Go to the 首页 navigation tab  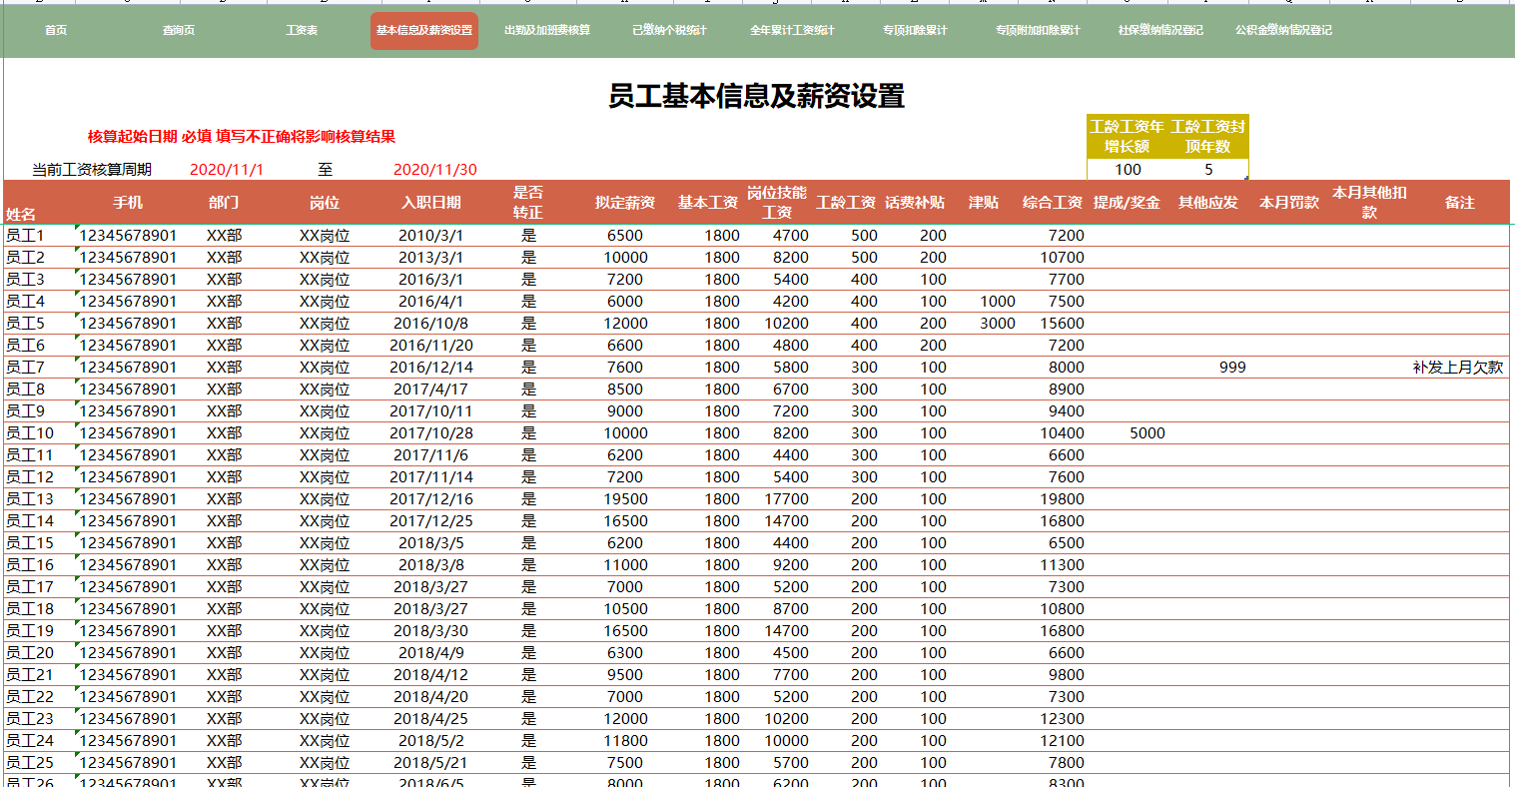56,30
